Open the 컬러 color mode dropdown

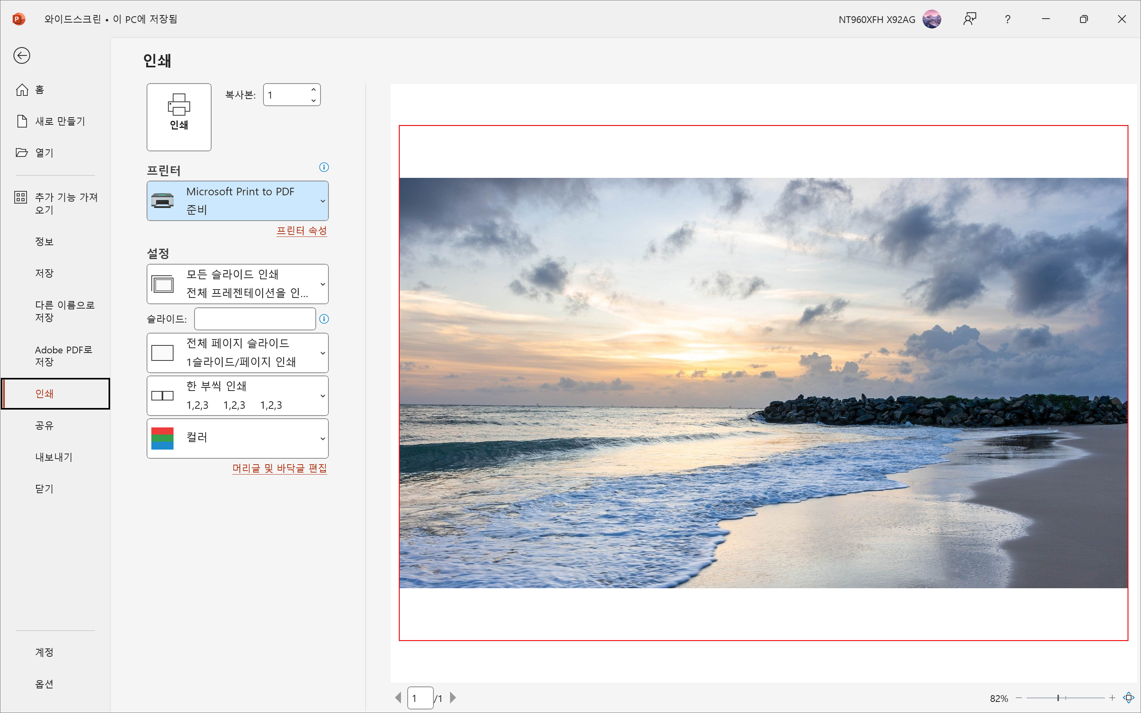(x=238, y=438)
